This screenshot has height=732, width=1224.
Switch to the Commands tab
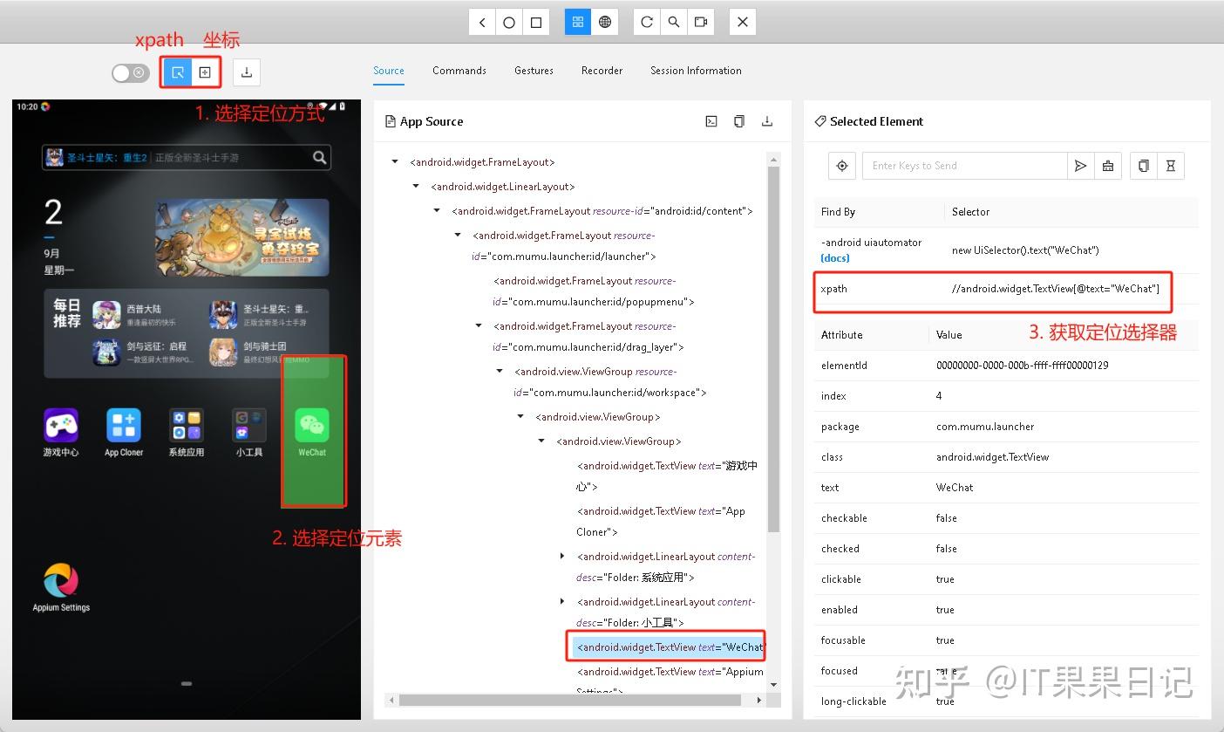click(459, 71)
